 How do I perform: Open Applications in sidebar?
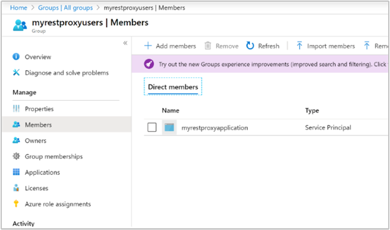(x=42, y=172)
